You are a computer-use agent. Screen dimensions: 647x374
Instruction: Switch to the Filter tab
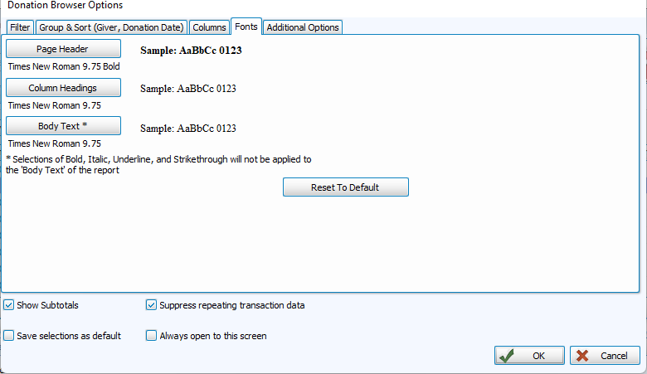click(x=19, y=27)
